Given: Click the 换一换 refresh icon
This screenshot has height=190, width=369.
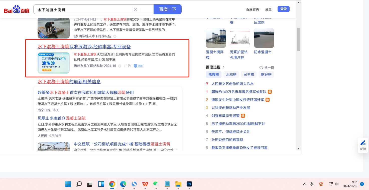Looking at the screenshot, I should [x=261, y=67].
